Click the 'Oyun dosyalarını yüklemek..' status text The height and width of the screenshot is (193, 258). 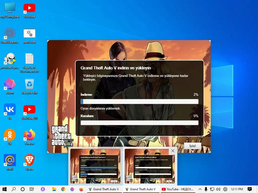pyautogui.click(x=101, y=109)
